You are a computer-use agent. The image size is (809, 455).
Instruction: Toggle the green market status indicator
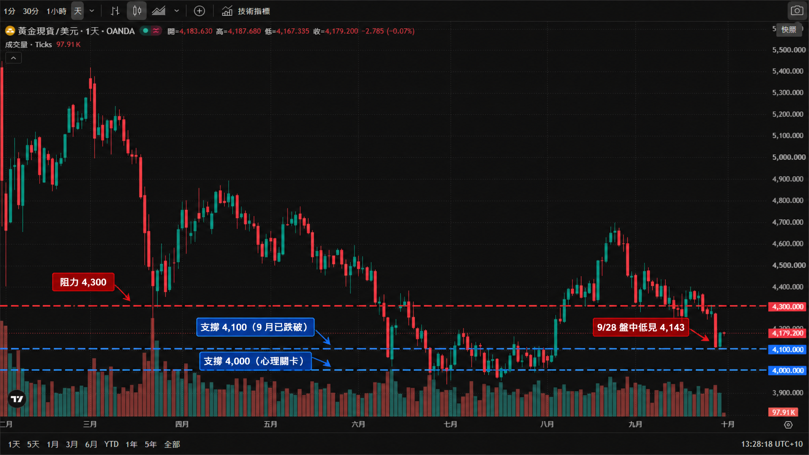(x=146, y=31)
